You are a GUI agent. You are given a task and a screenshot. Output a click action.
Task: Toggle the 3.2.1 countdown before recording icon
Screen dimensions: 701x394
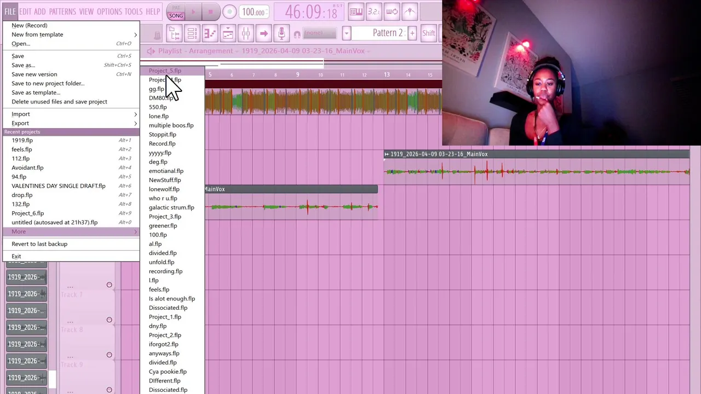click(374, 11)
